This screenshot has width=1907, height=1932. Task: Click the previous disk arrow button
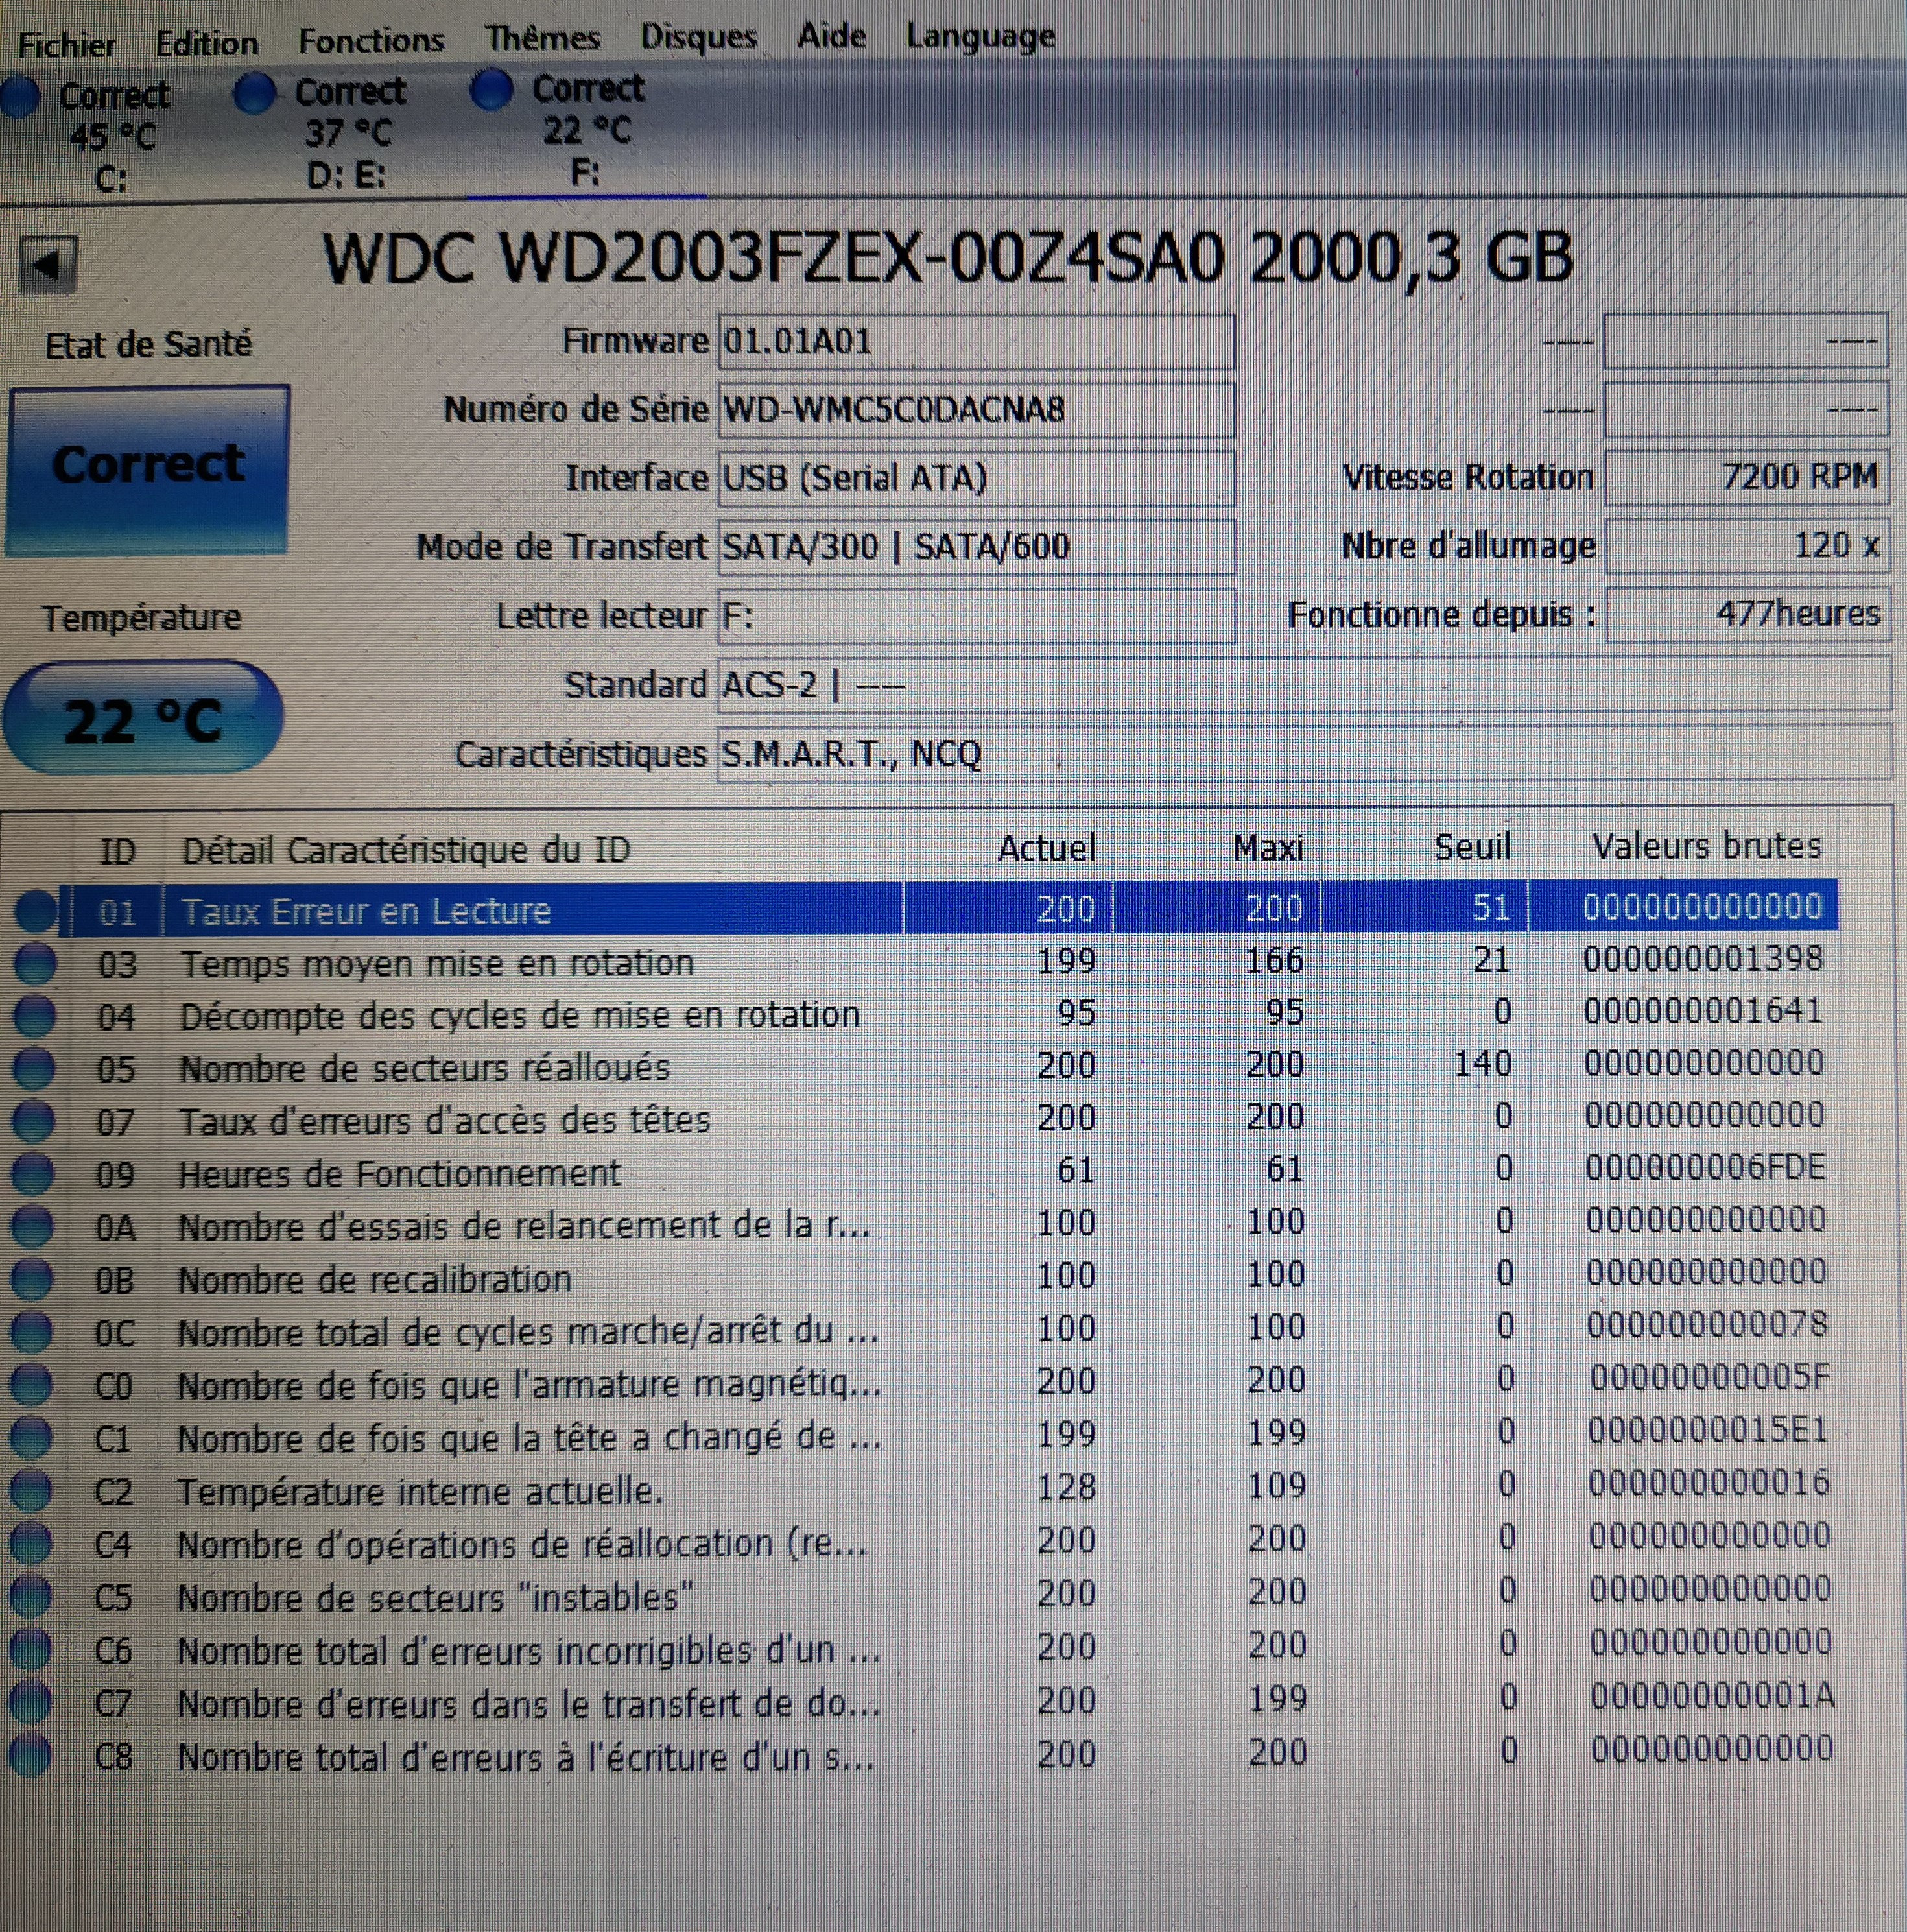(x=48, y=265)
